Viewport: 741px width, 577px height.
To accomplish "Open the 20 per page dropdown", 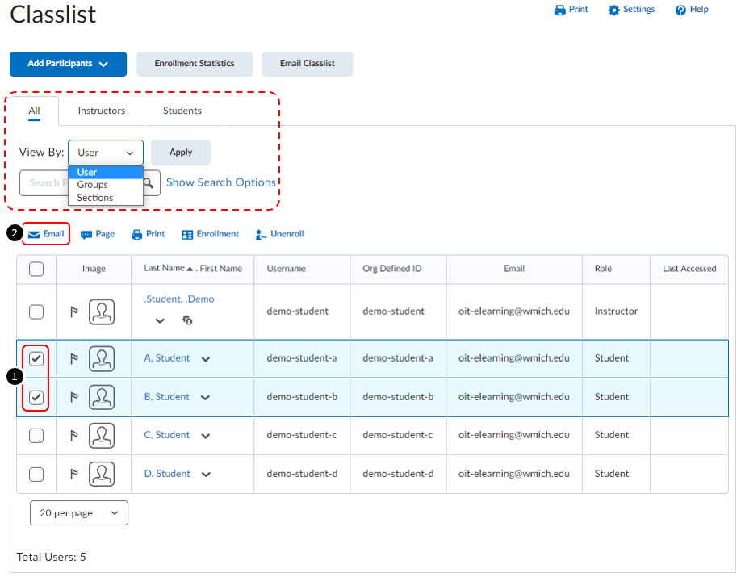I will (x=79, y=513).
